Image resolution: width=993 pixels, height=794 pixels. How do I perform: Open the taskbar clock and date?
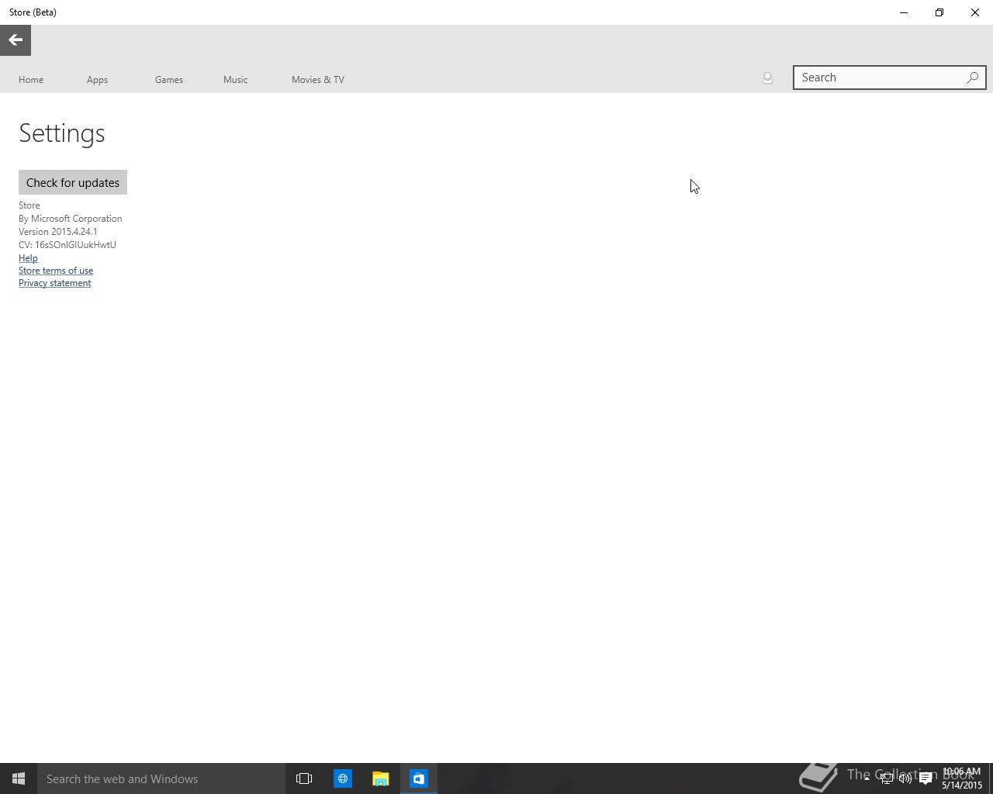click(x=962, y=778)
